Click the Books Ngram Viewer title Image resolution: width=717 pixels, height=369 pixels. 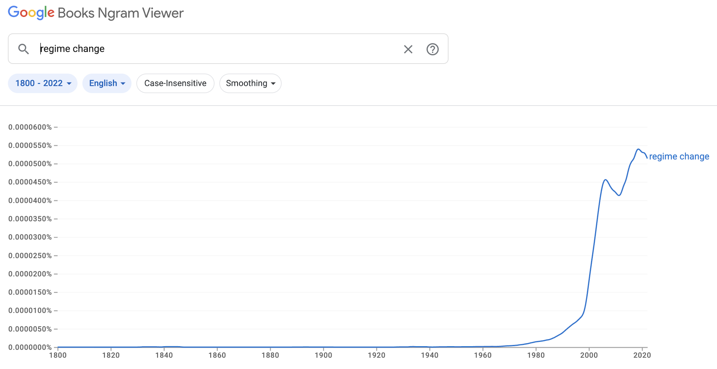click(121, 13)
